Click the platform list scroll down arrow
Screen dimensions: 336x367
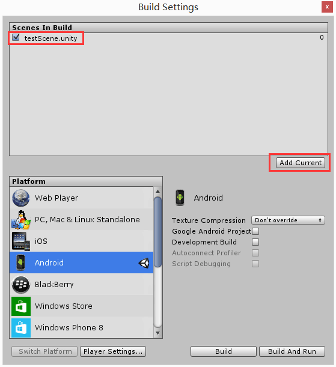pos(158,333)
